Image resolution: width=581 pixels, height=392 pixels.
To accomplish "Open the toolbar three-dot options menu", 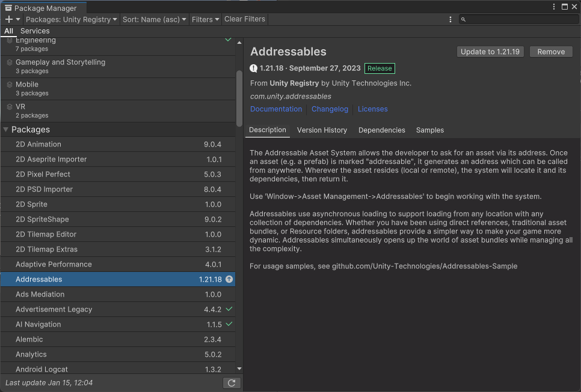I will pyautogui.click(x=450, y=19).
